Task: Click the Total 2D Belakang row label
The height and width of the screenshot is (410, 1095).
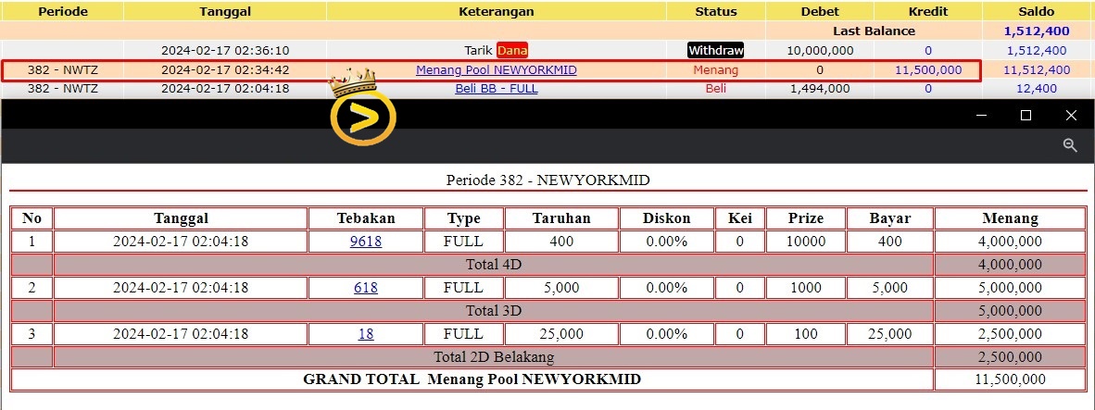Action: click(x=494, y=357)
